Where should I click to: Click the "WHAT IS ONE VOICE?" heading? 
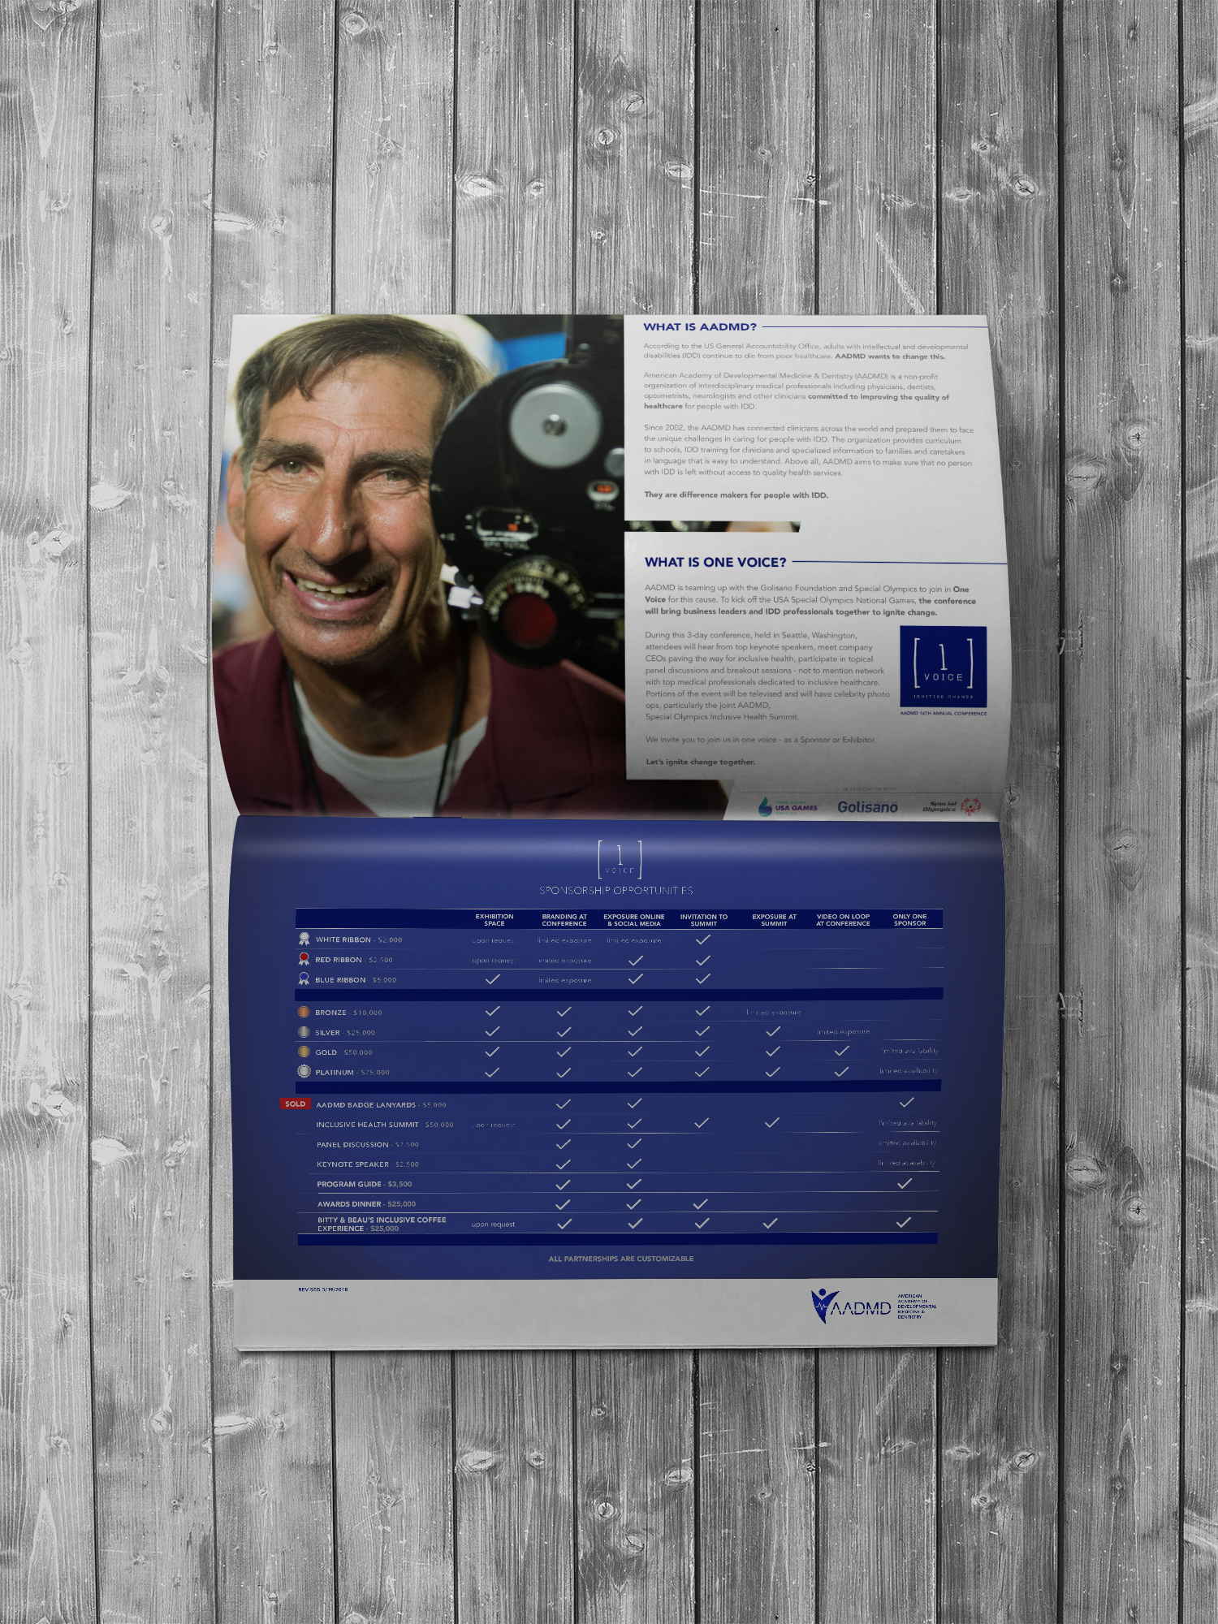click(x=715, y=562)
